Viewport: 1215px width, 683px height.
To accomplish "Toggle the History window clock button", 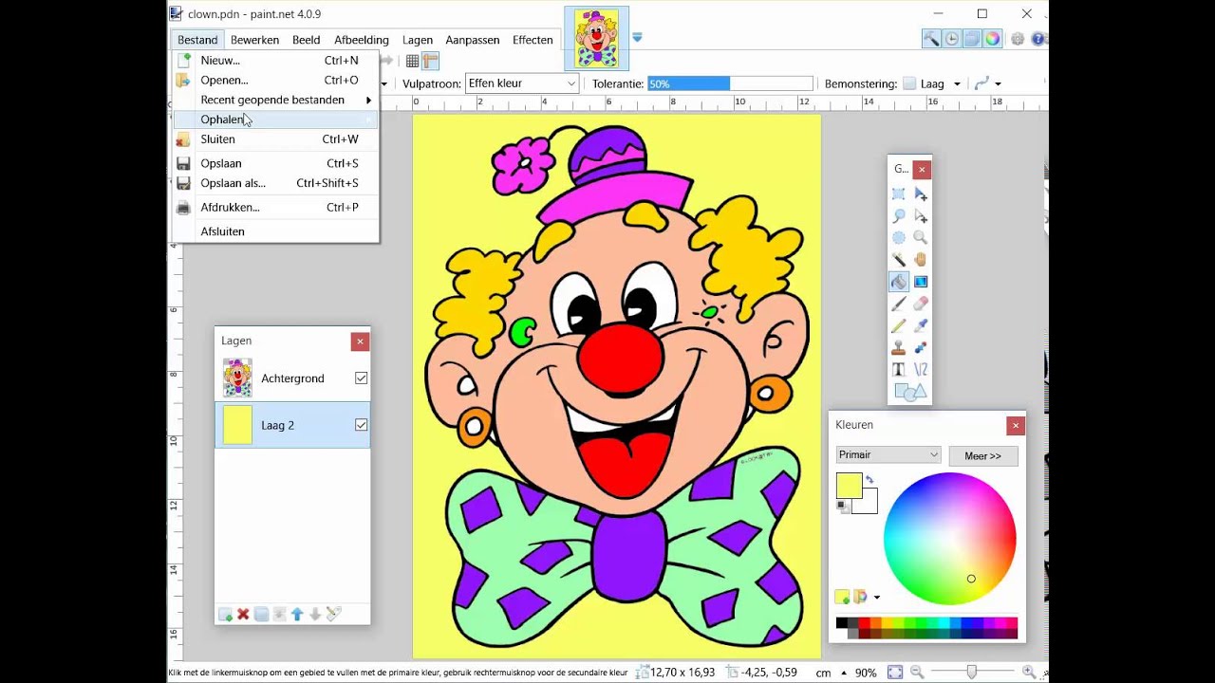I will 951,39.
